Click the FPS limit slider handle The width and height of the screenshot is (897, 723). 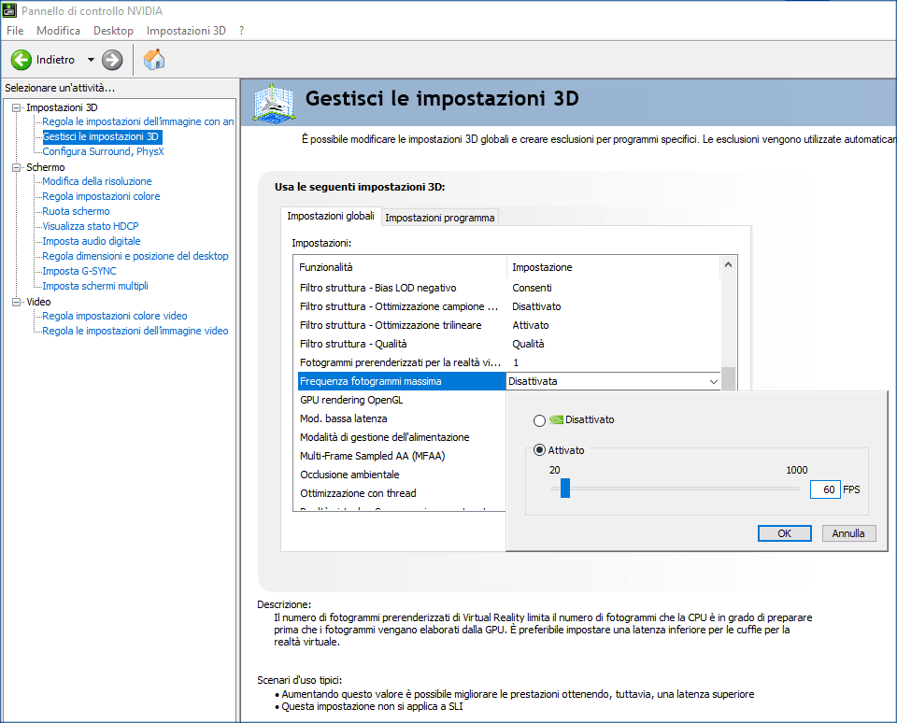[x=564, y=489]
